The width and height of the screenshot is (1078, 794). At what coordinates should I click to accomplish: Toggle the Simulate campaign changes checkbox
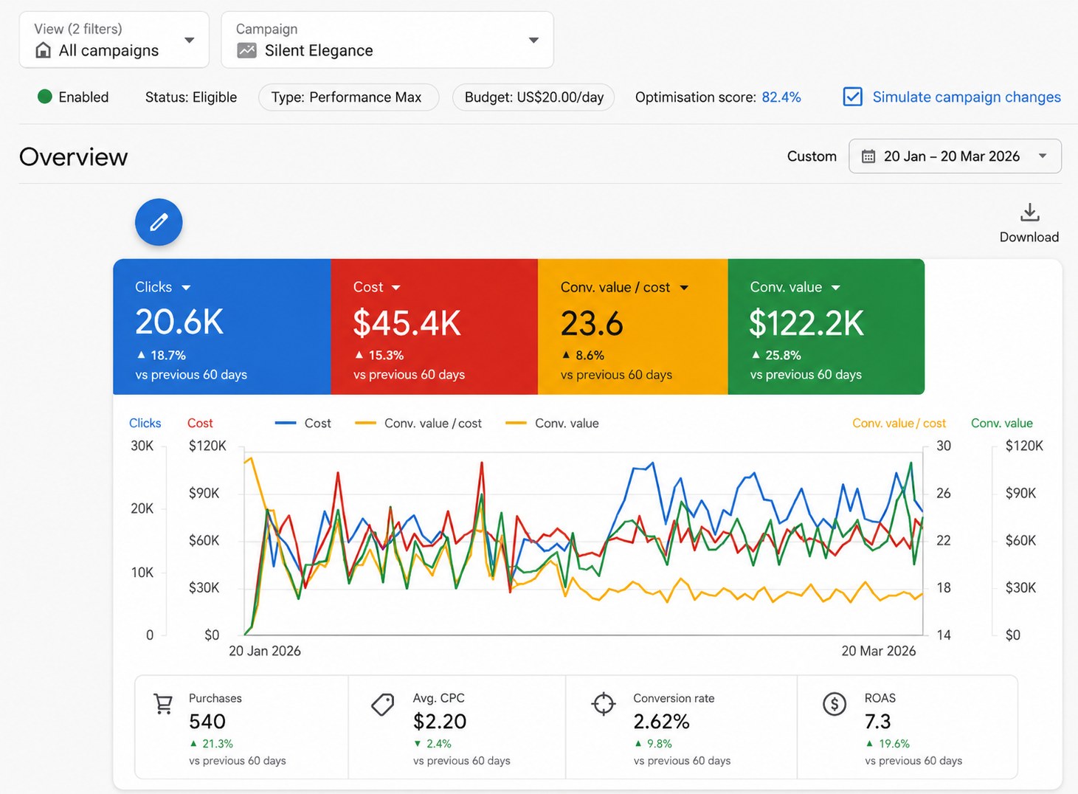pyautogui.click(x=852, y=97)
